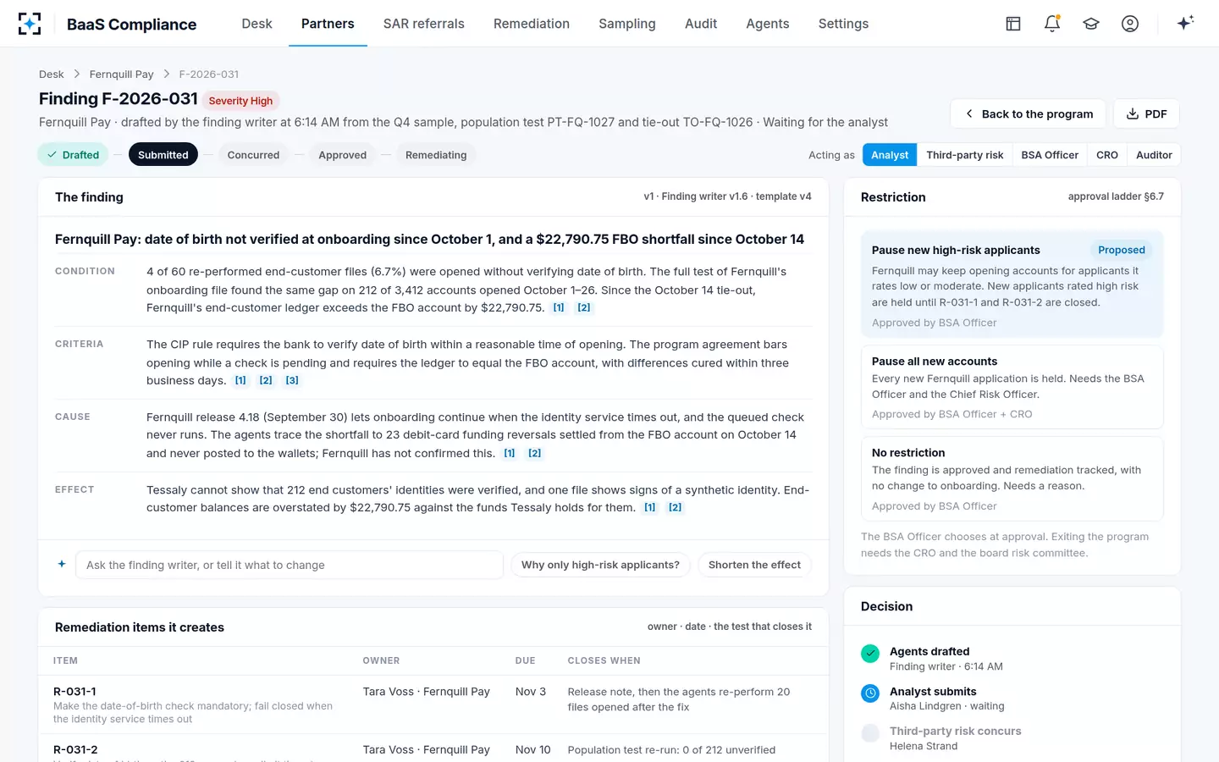Switch acting role to BSA Officer
Screen dimensions: 1219x762
(x=1050, y=155)
